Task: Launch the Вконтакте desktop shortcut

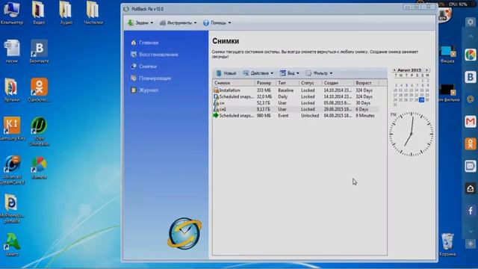Action: (39, 52)
